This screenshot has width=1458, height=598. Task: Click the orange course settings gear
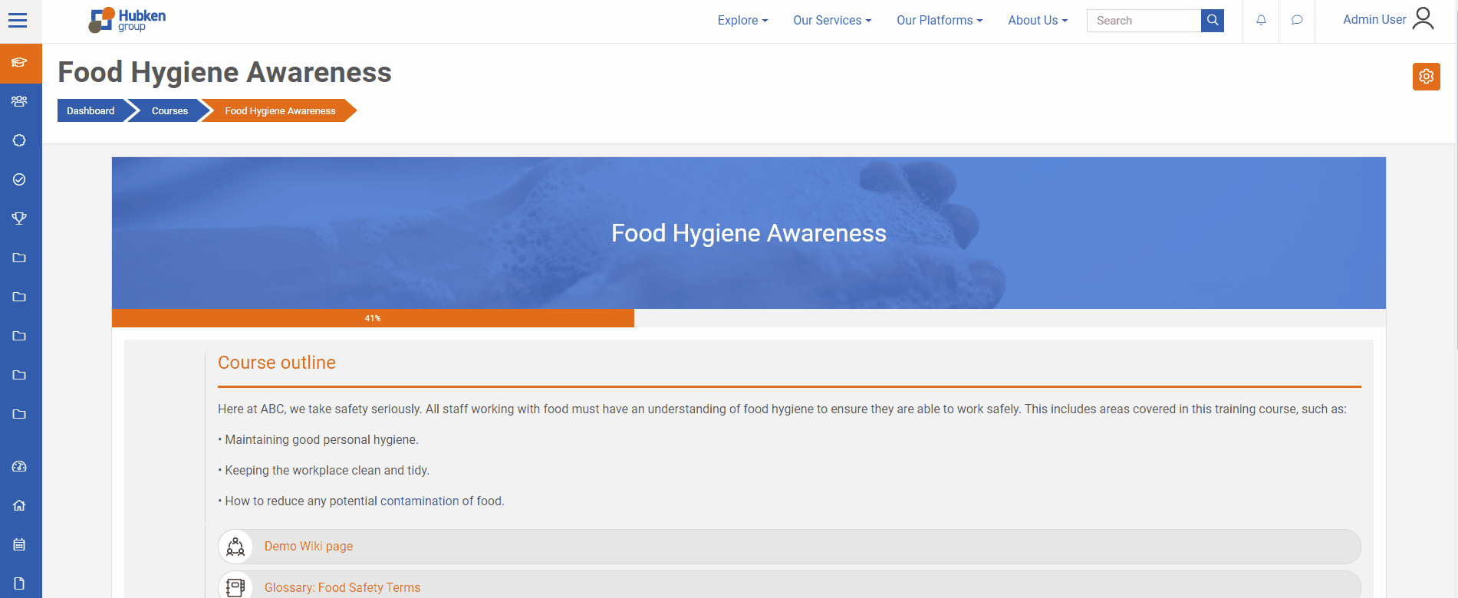tap(1426, 77)
